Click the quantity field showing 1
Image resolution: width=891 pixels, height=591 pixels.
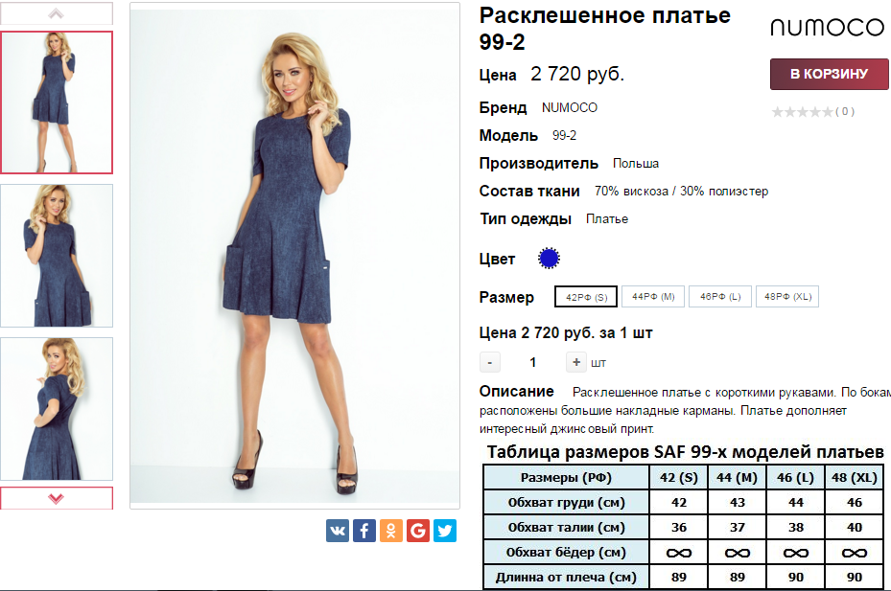pos(533,362)
